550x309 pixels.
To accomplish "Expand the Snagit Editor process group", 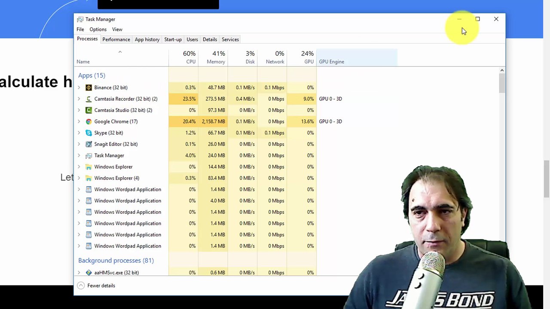I will 79,144.
